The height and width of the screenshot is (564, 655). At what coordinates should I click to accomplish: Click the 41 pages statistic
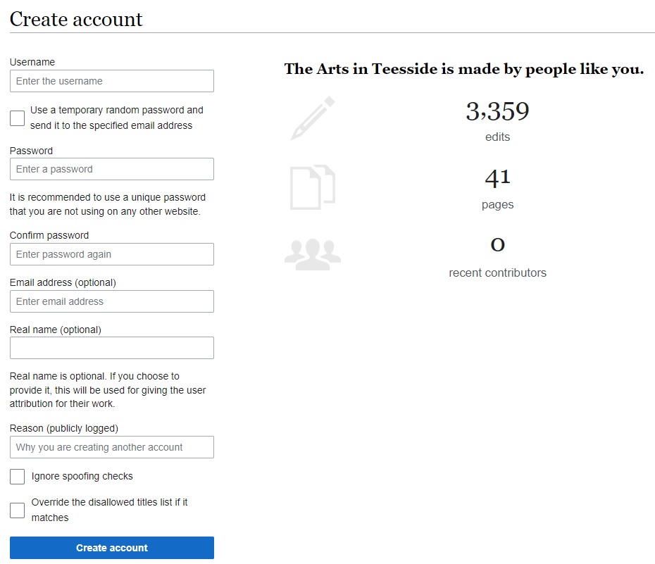pyautogui.click(x=497, y=178)
